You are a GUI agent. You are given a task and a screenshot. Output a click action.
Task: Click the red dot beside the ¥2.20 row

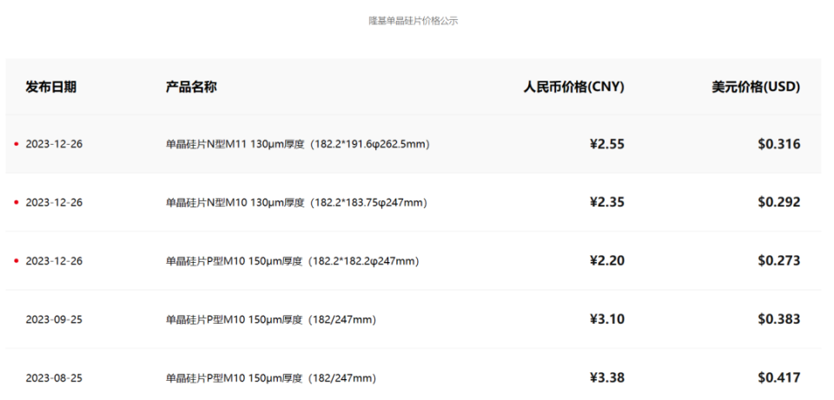coord(17,260)
